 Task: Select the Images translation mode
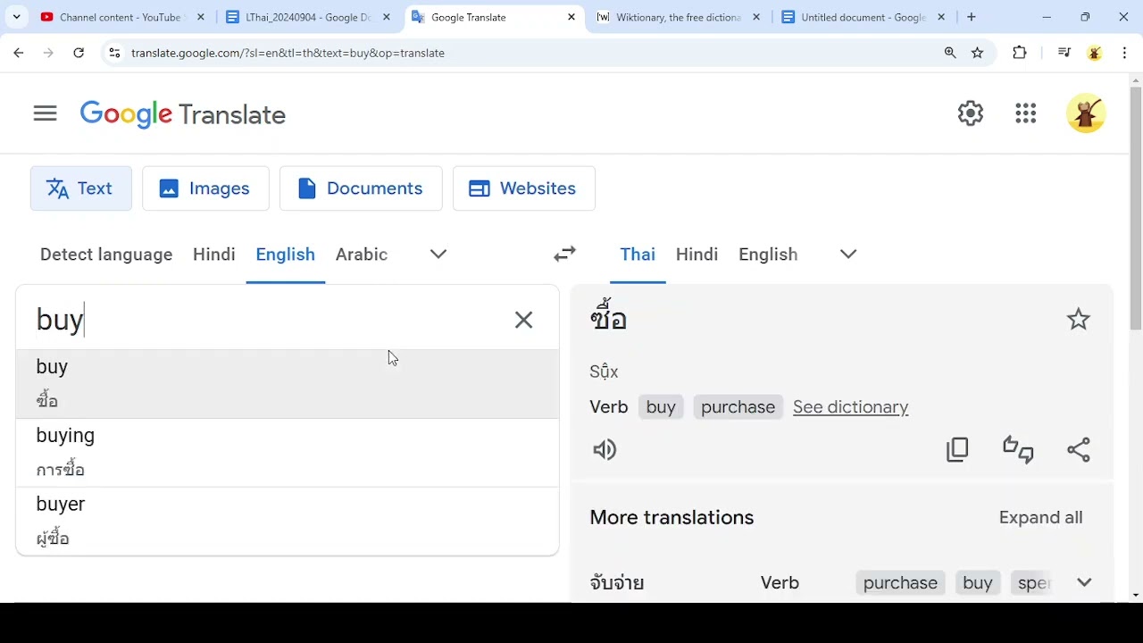[x=205, y=188]
